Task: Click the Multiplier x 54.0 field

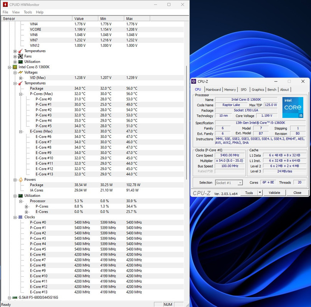Action: pos(230,161)
